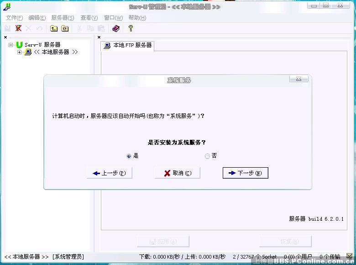Open the 服务器 (Server) menu
Image resolution: width=356 pixels, height=265 pixels.
click(63, 18)
